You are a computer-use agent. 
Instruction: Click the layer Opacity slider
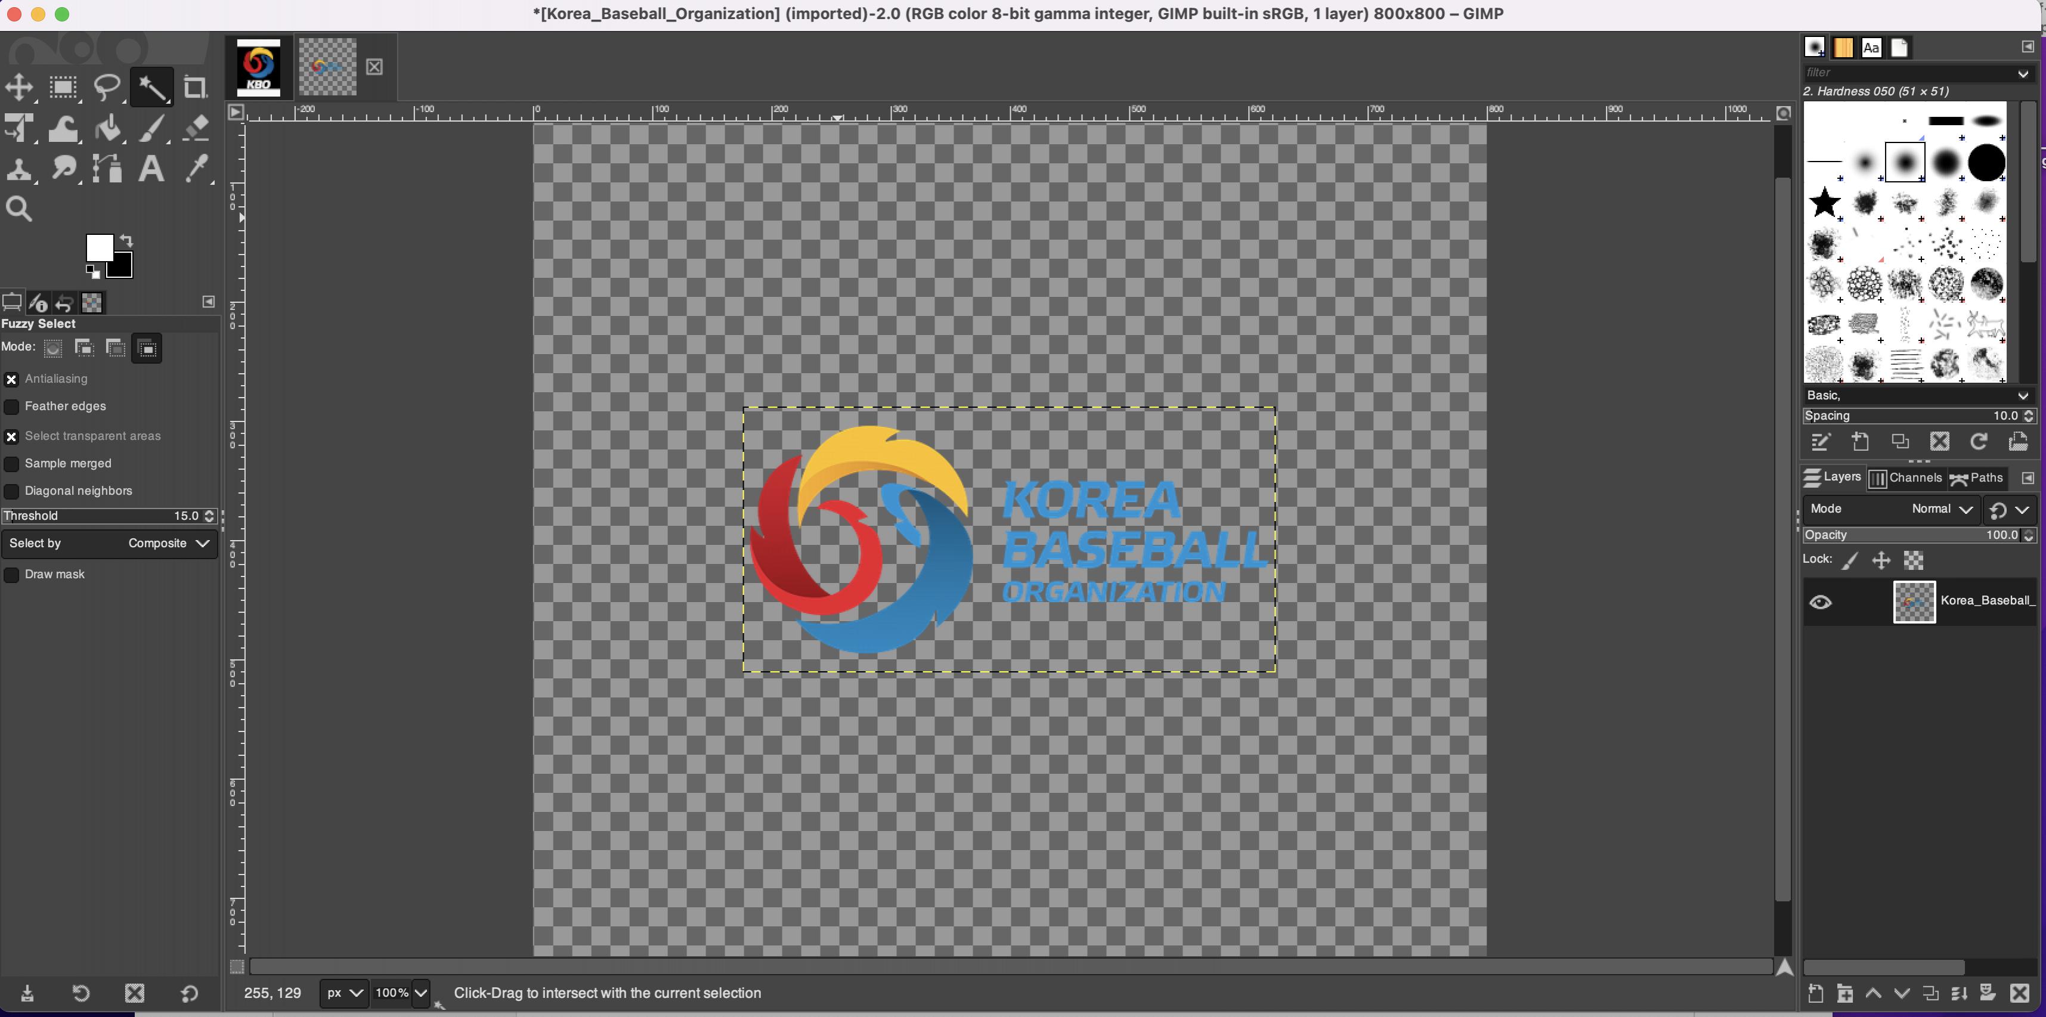click(x=1918, y=535)
